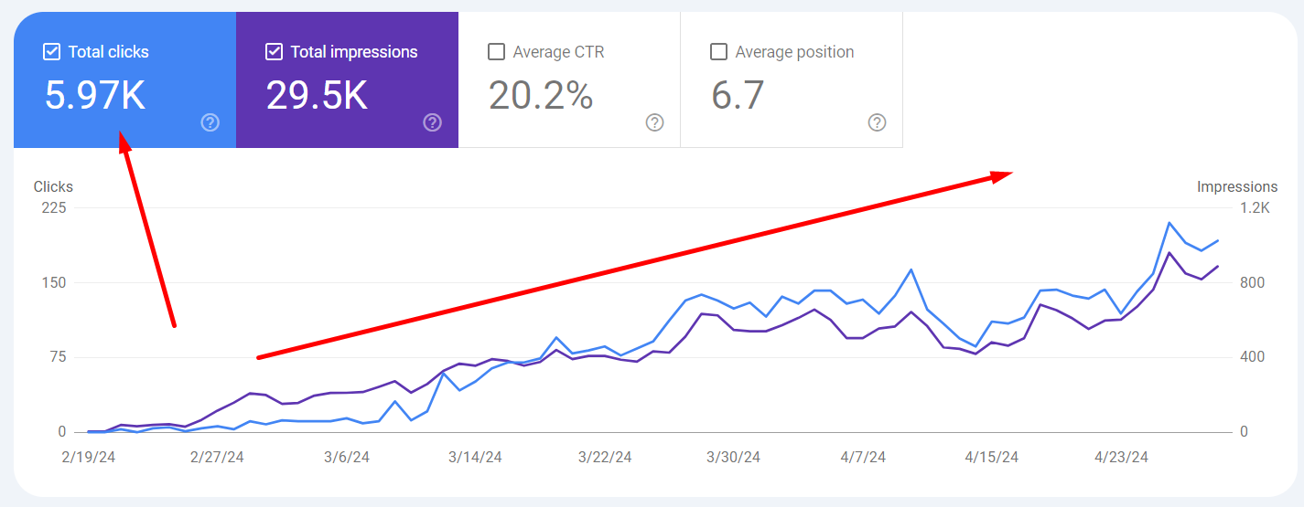Screen dimensions: 1304x507
Task: Click the Clicks axis title
Action: tap(53, 186)
